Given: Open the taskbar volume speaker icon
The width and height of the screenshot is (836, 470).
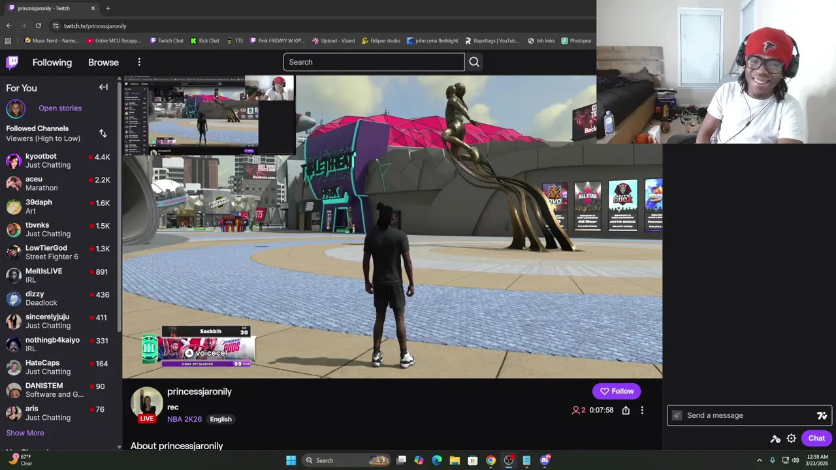Looking at the screenshot, I should pos(795,460).
